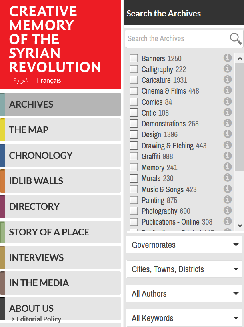Click the magnifying glass search icon
The width and height of the screenshot is (244, 327).
[x=236, y=38]
